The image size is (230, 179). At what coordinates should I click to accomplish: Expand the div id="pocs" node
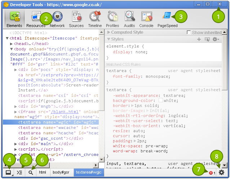coord(16,70)
